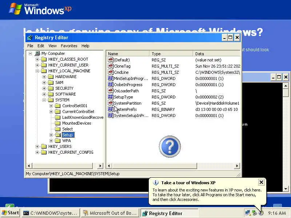Click the CloneTag string value icon
Image resolution: width=291 pixels, height=218 pixels.
tap(111, 66)
